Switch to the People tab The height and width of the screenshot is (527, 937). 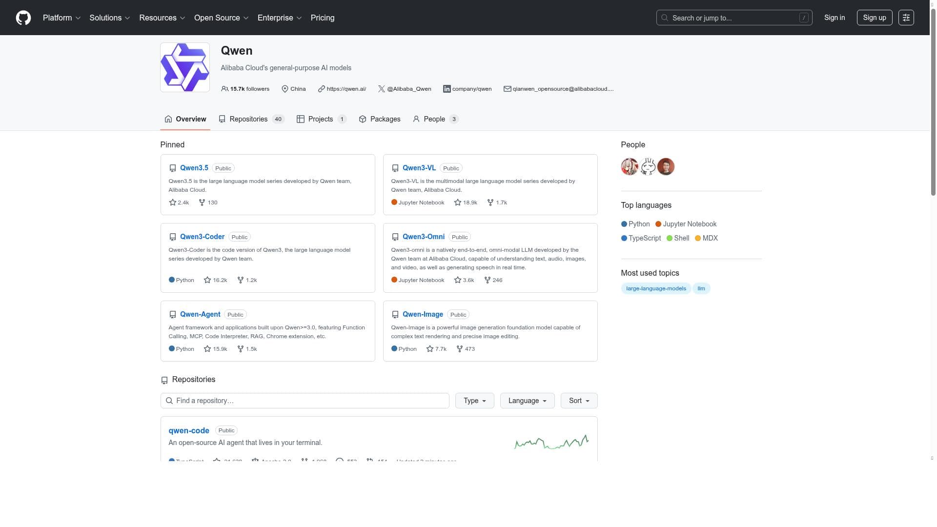pyautogui.click(x=435, y=119)
